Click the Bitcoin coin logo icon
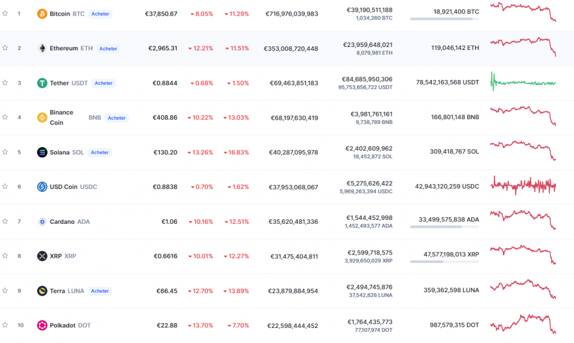 [x=42, y=13]
